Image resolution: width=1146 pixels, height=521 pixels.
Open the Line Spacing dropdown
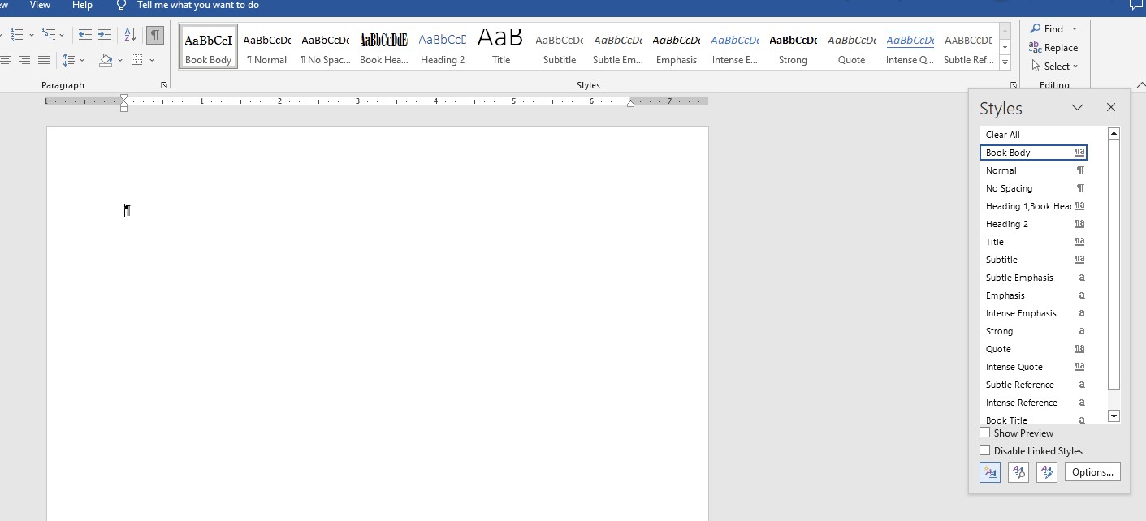coord(73,60)
